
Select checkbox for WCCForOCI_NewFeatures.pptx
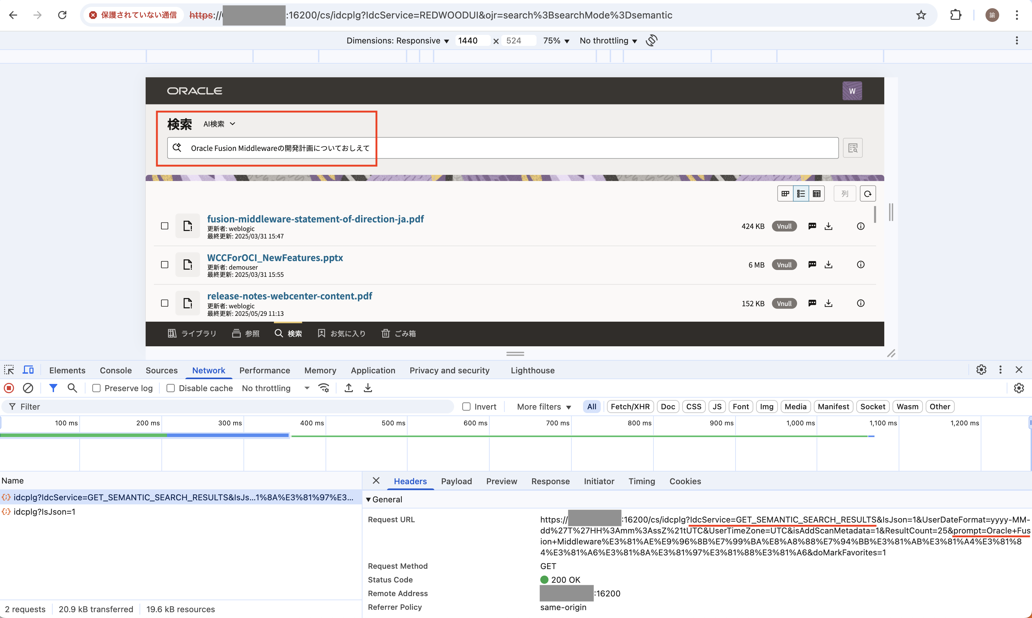165,265
